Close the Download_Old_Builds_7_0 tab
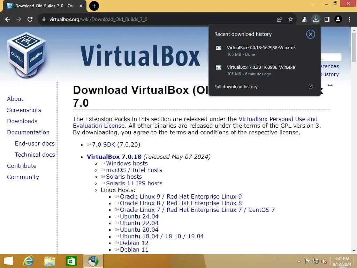 coord(81,6)
